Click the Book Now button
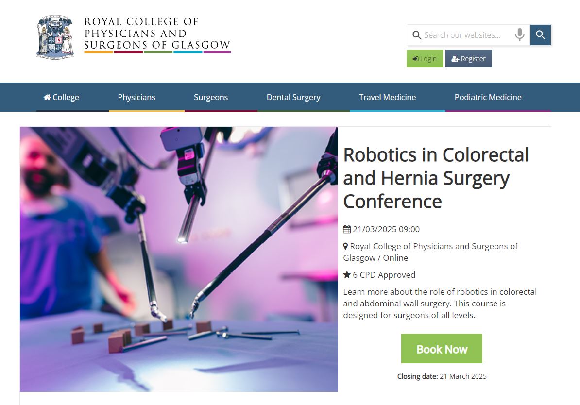Viewport: 580px width, 405px height. click(x=441, y=348)
